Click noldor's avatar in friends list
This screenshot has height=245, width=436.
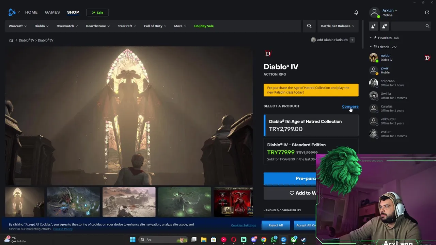[374, 58]
